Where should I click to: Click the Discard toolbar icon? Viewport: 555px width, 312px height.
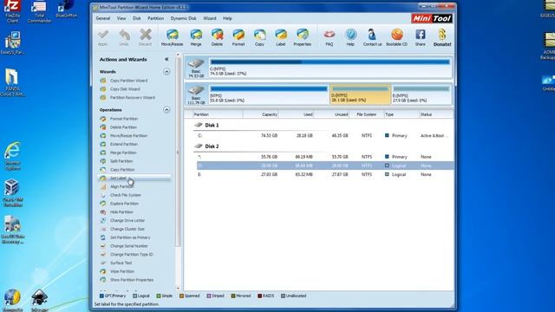click(x=145, y=37)
